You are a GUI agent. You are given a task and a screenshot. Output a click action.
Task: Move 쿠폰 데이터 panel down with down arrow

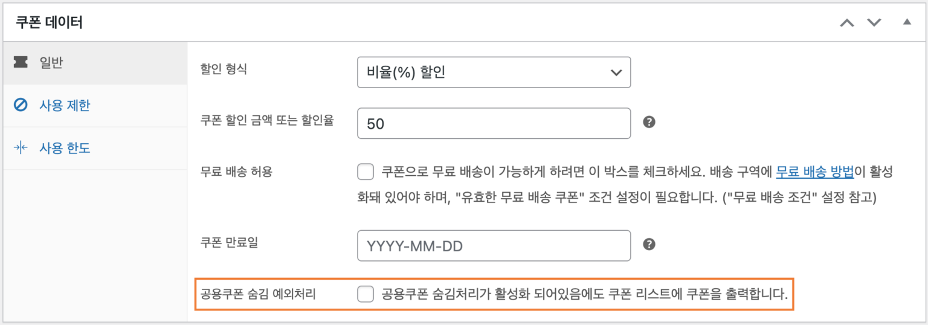pos(874,22)
